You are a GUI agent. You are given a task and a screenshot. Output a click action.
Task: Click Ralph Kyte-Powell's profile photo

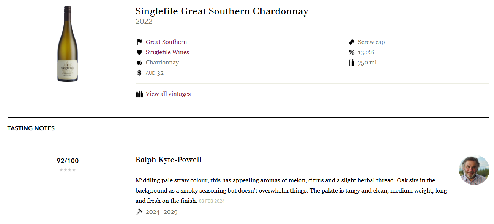point(474,170)
